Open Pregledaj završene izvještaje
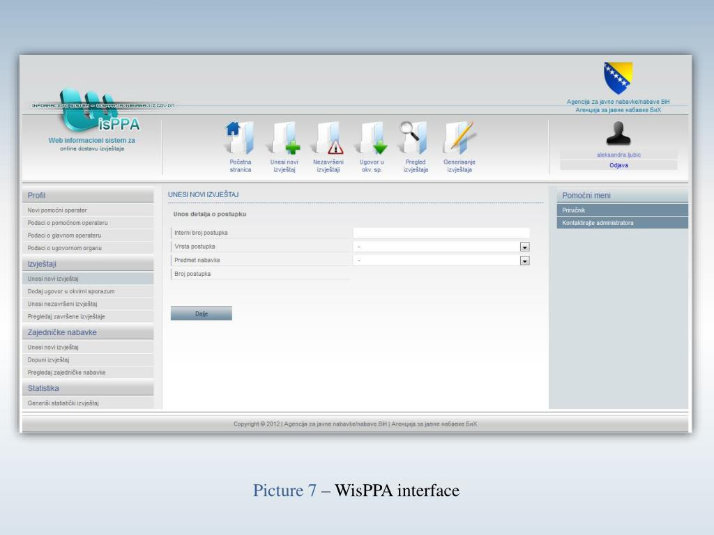Viewport: 714px width, 535px height. (88, 316)
